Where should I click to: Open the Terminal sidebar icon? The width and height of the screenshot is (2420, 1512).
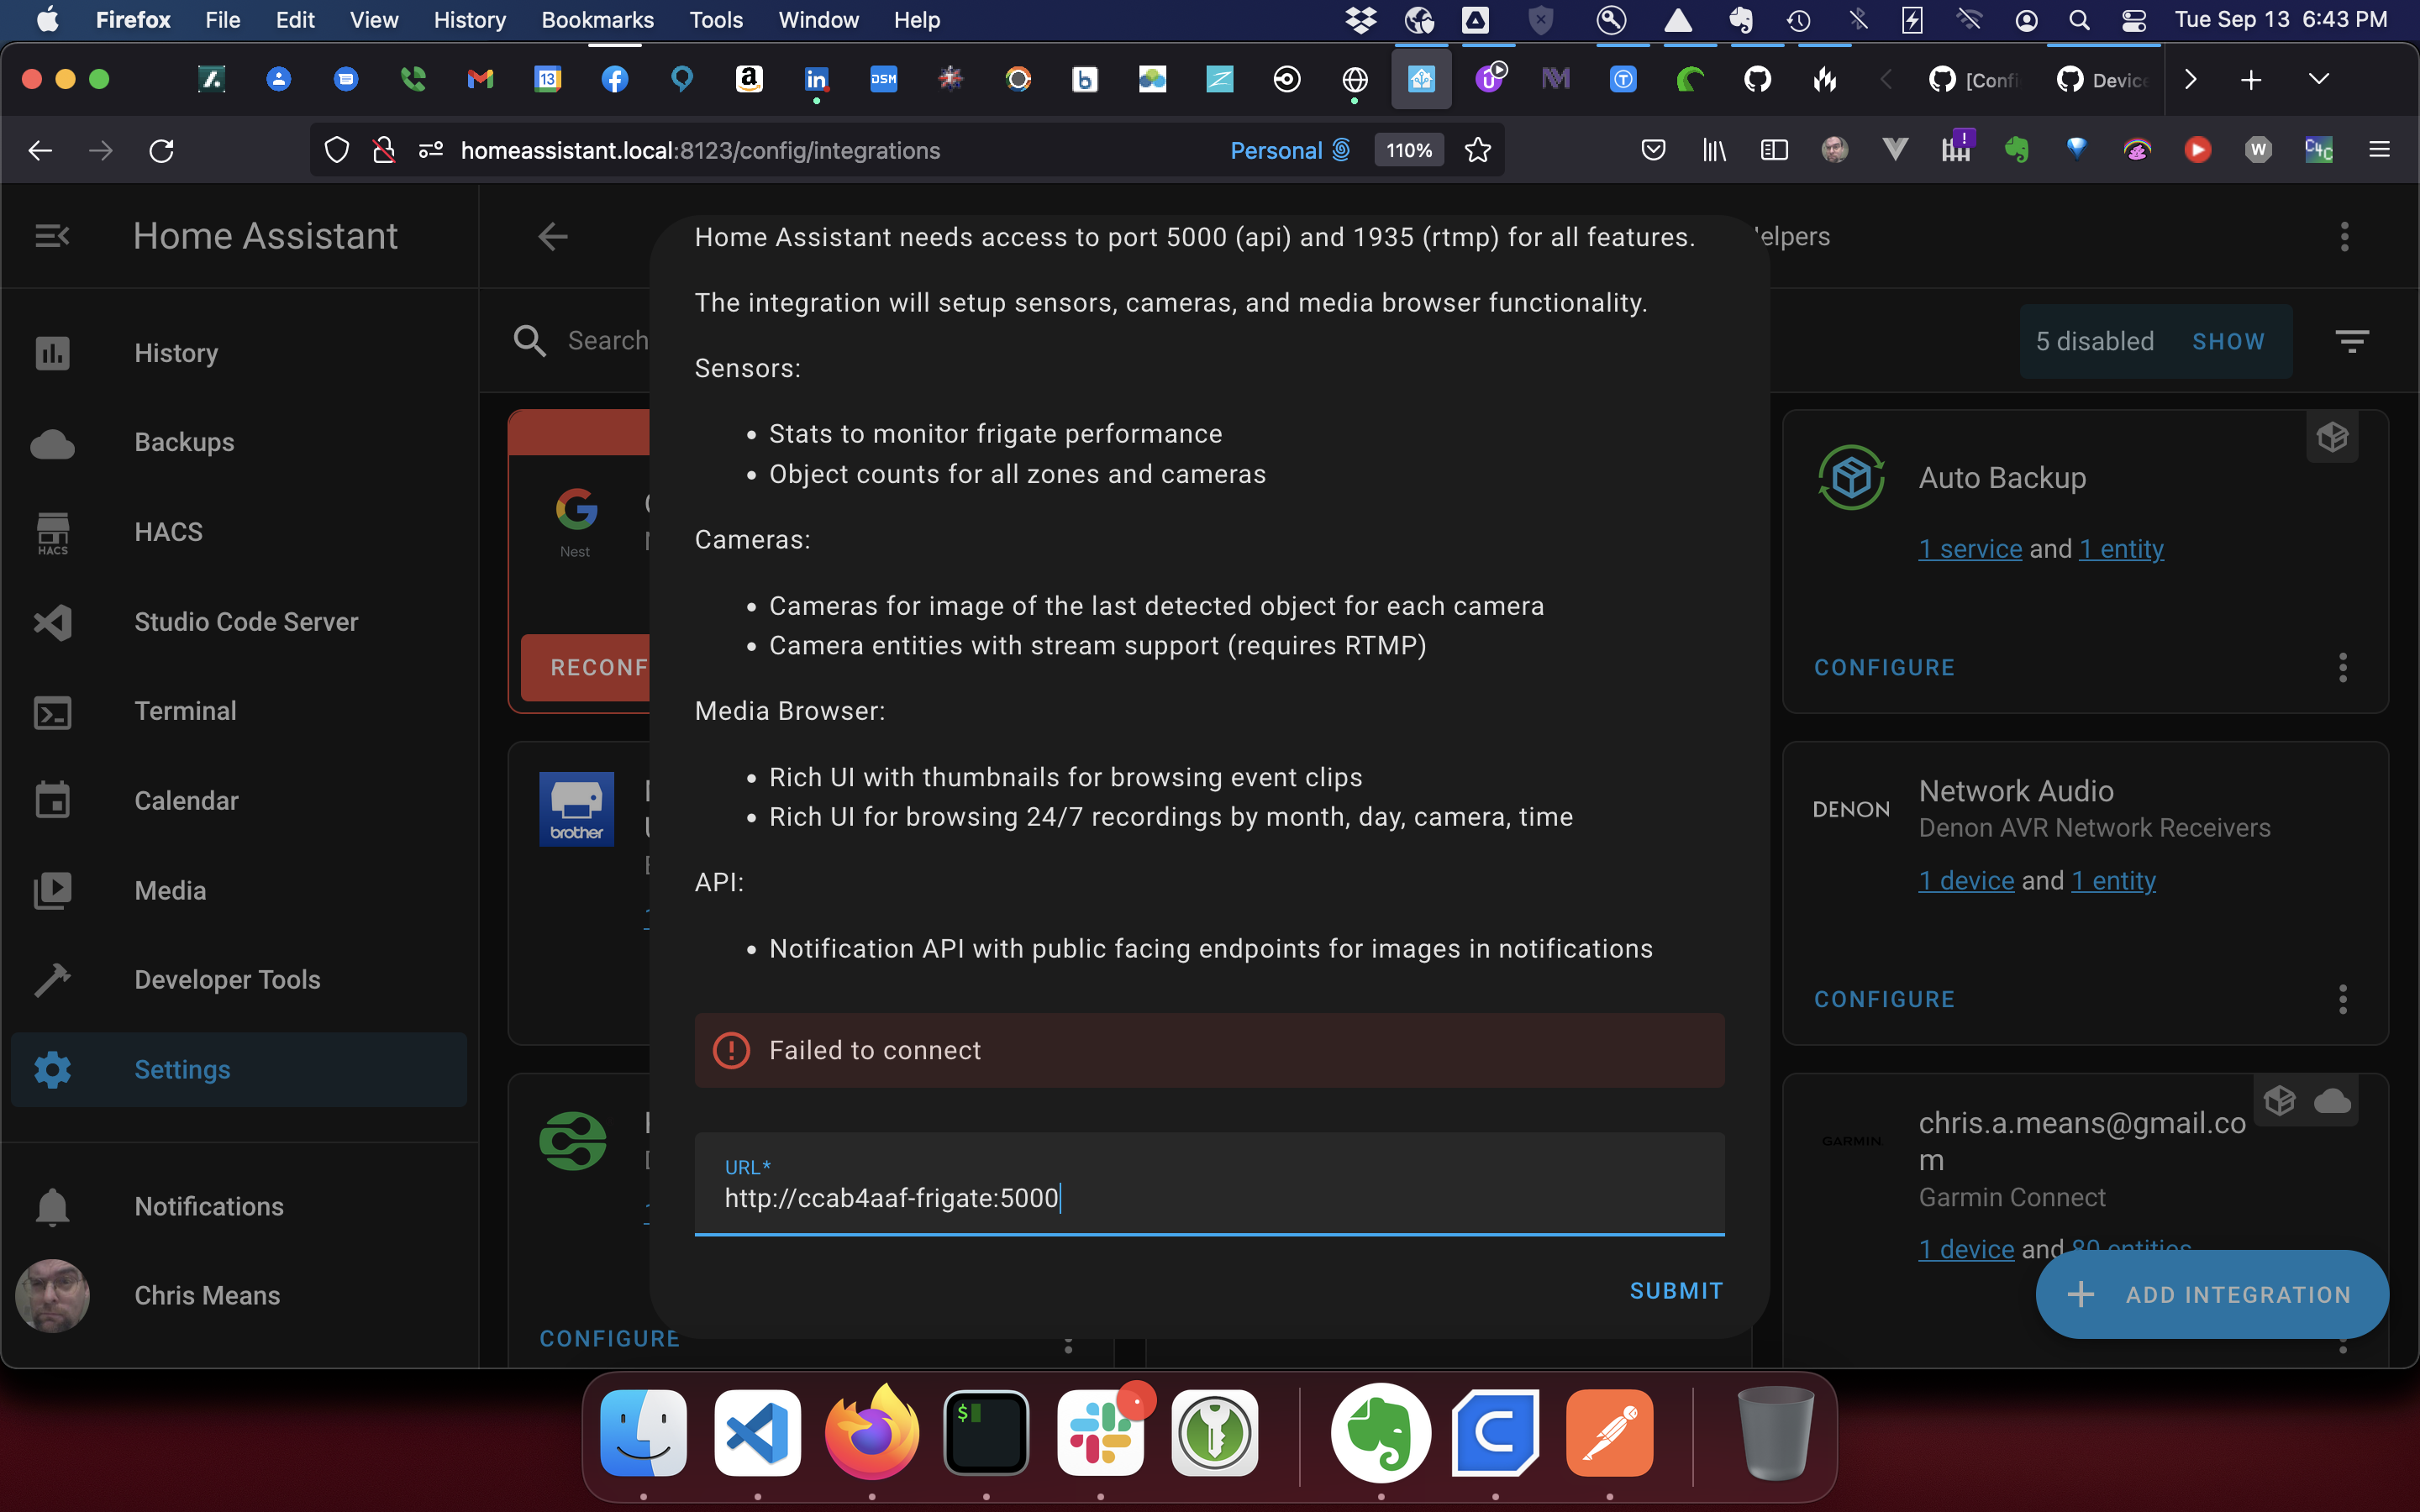point(52,711)
